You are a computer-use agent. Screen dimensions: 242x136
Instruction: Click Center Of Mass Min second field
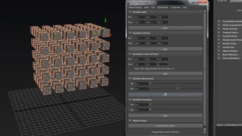(x=151, y=59)
